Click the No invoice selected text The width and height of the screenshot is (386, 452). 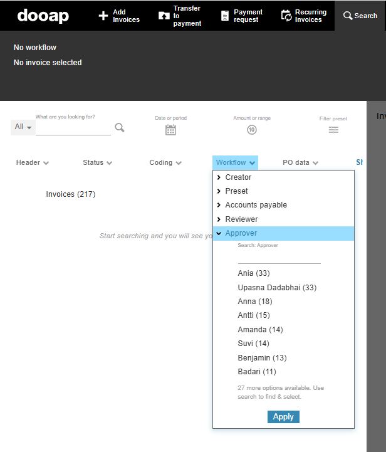[x=48, y=63]
